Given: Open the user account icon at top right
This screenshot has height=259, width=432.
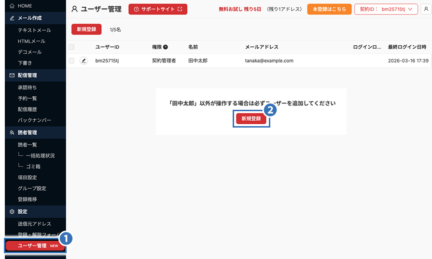Looking at the screenshot, I should tap(426, 9).
